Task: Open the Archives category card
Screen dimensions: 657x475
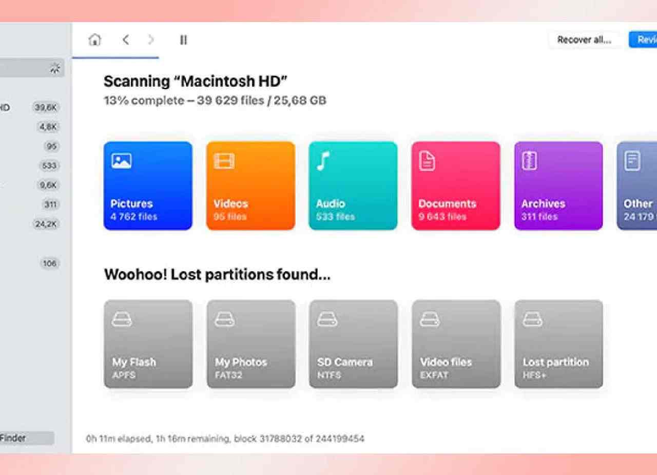Action: (x=558, y=185)
